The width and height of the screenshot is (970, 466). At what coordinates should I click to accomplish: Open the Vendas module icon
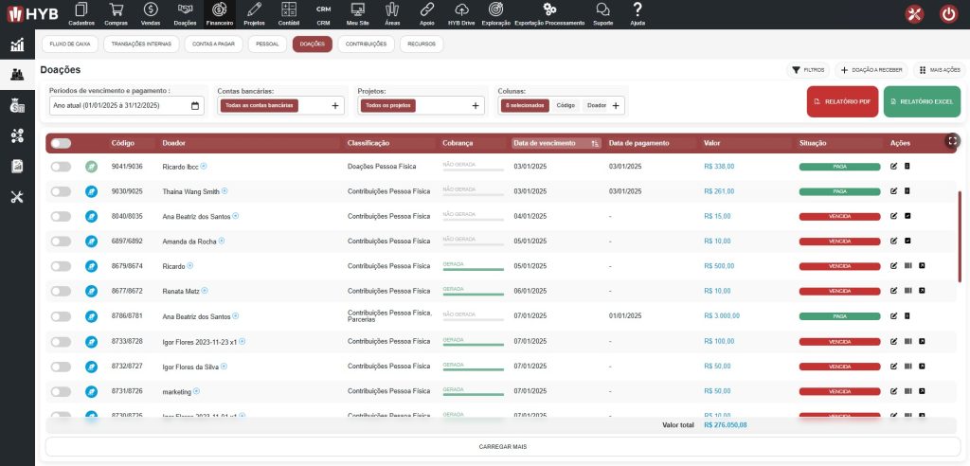(150, 12)
